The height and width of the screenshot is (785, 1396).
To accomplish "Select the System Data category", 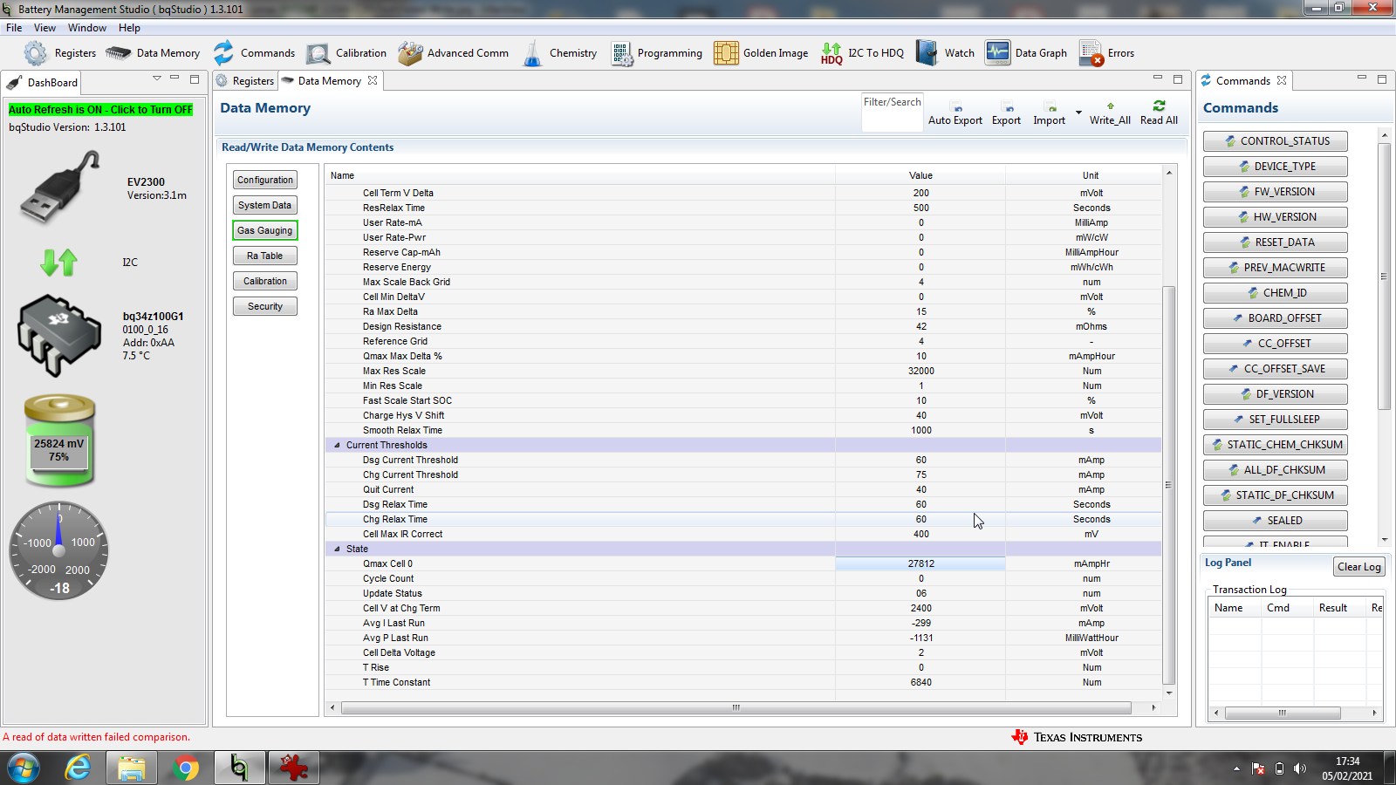I will click(x=265, y=205).
